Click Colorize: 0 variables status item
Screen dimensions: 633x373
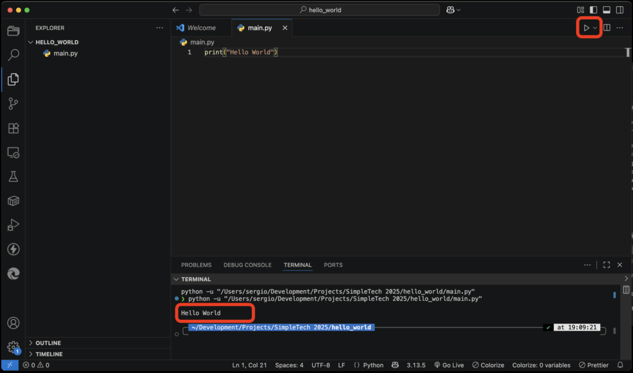pyautogui.click(x=541, y=365)
